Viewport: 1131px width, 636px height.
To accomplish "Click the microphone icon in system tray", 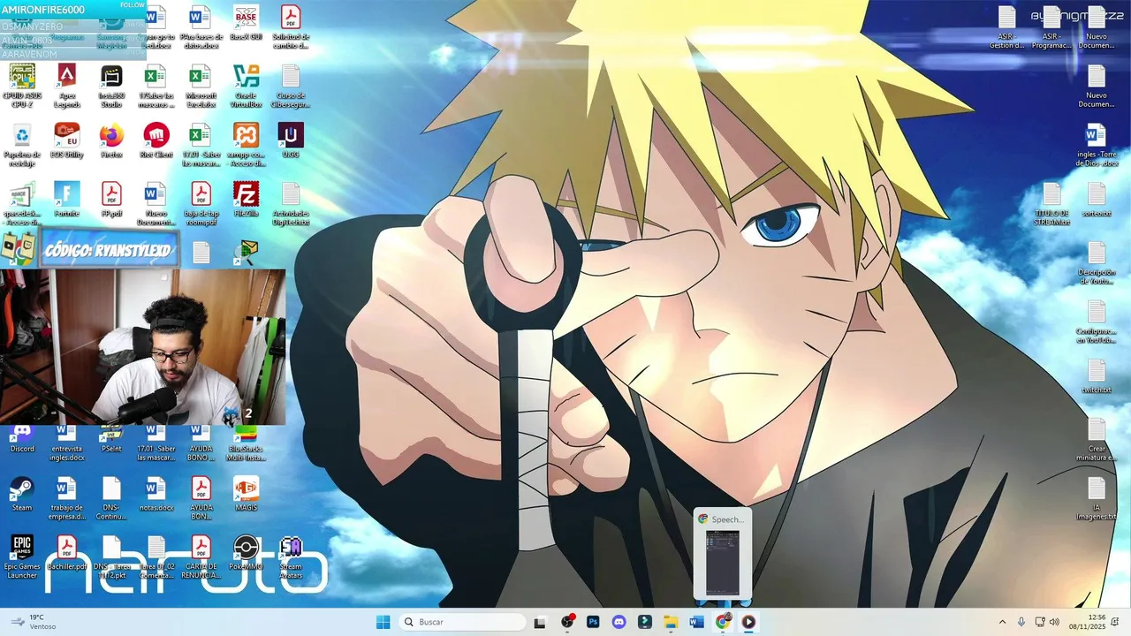I will (1021, 622).
